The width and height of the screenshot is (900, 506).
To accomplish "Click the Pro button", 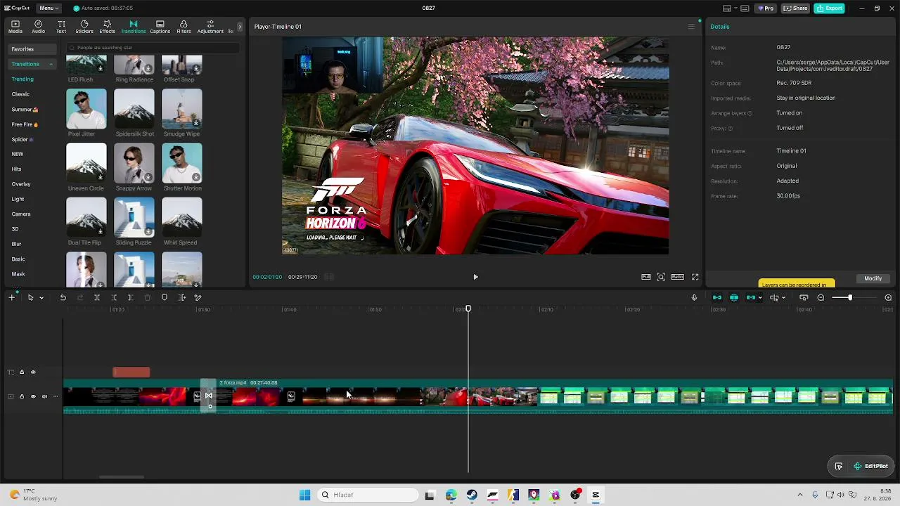I will point(765,8).
